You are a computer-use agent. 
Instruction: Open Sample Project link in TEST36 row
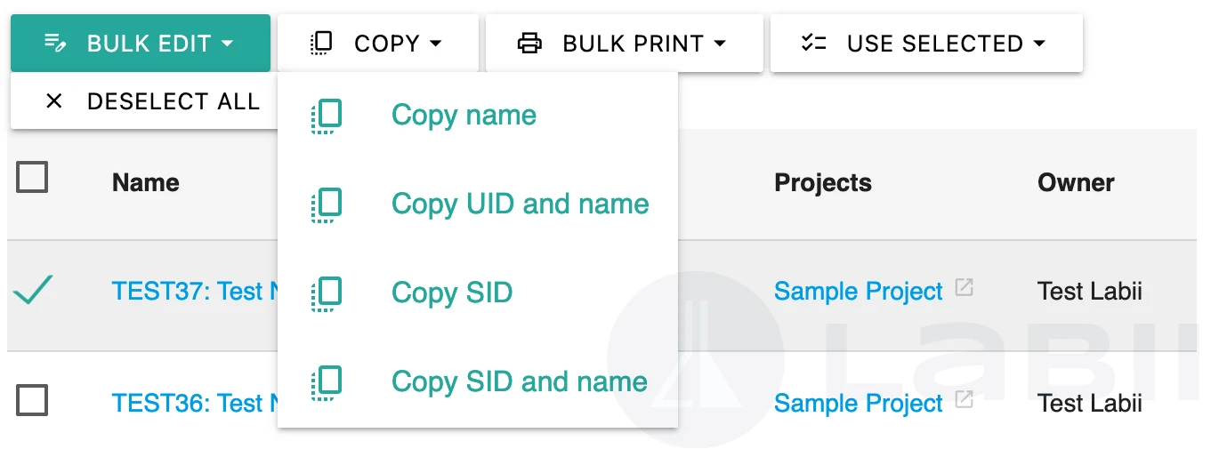click(x=858, y=404)
